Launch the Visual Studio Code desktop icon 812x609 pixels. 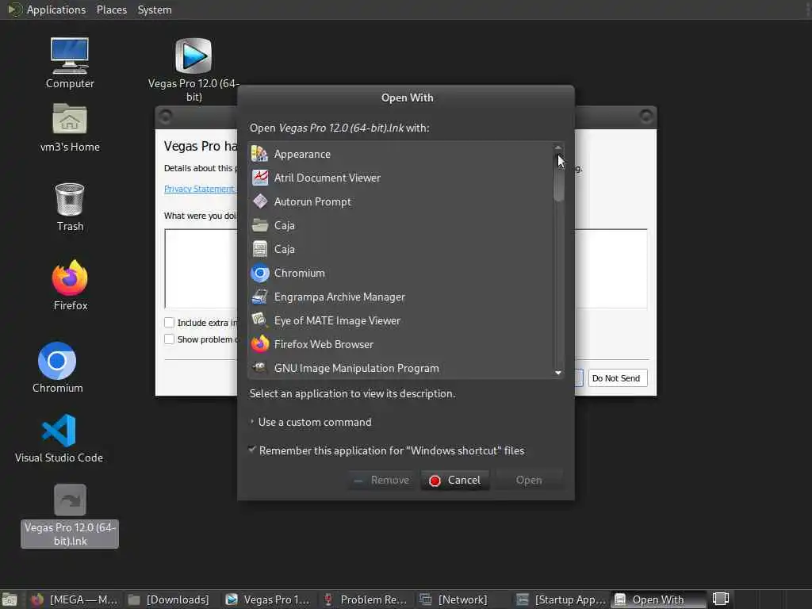coord(59,431)
